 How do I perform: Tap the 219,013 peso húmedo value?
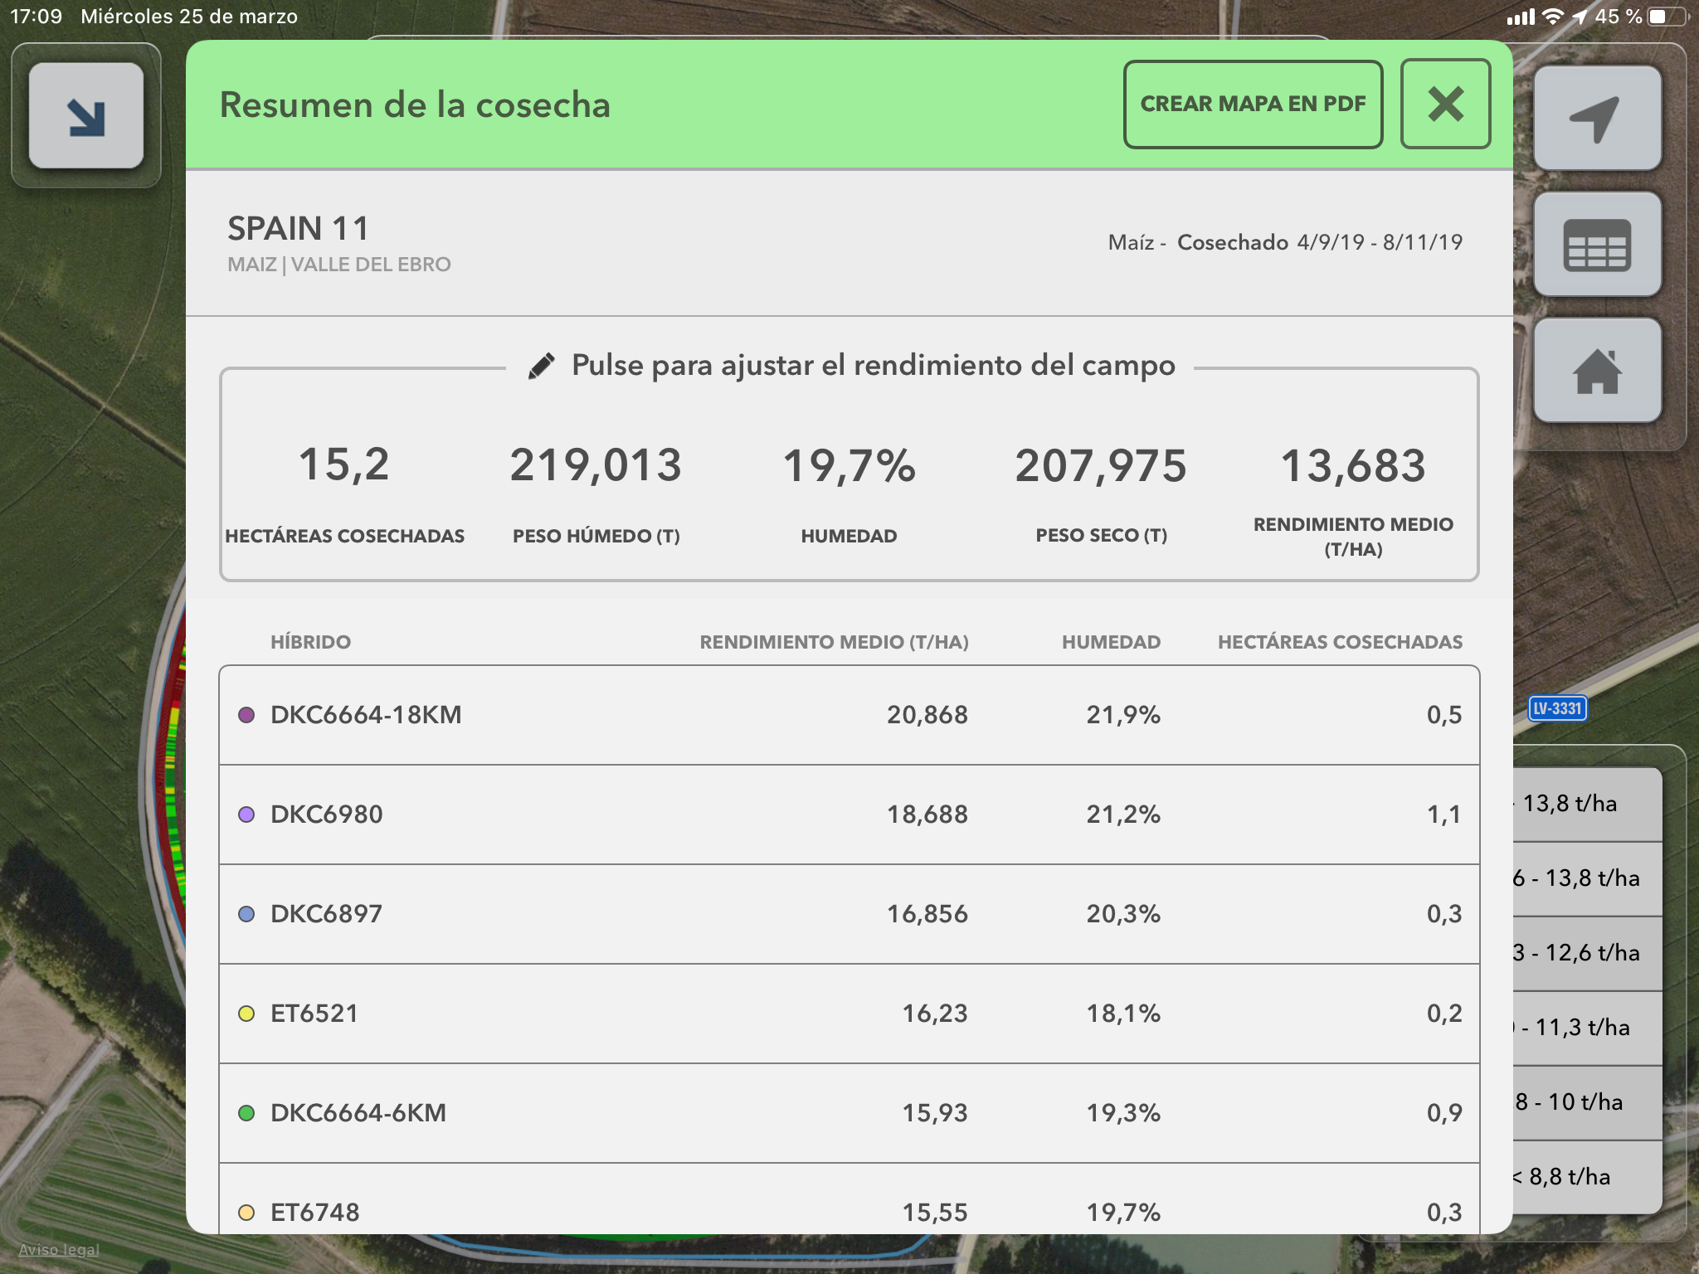click(596, 465)
